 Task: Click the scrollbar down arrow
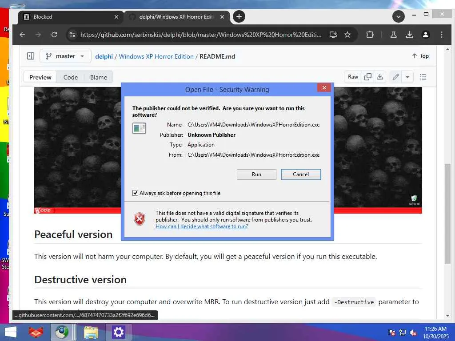447,316
